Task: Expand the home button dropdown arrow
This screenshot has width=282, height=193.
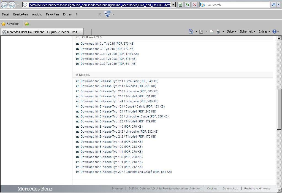Action: [196, 32]
